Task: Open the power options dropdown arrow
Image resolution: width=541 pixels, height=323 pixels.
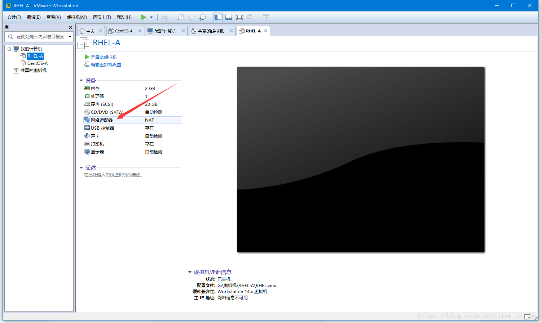Action: [x=151, y=17]
